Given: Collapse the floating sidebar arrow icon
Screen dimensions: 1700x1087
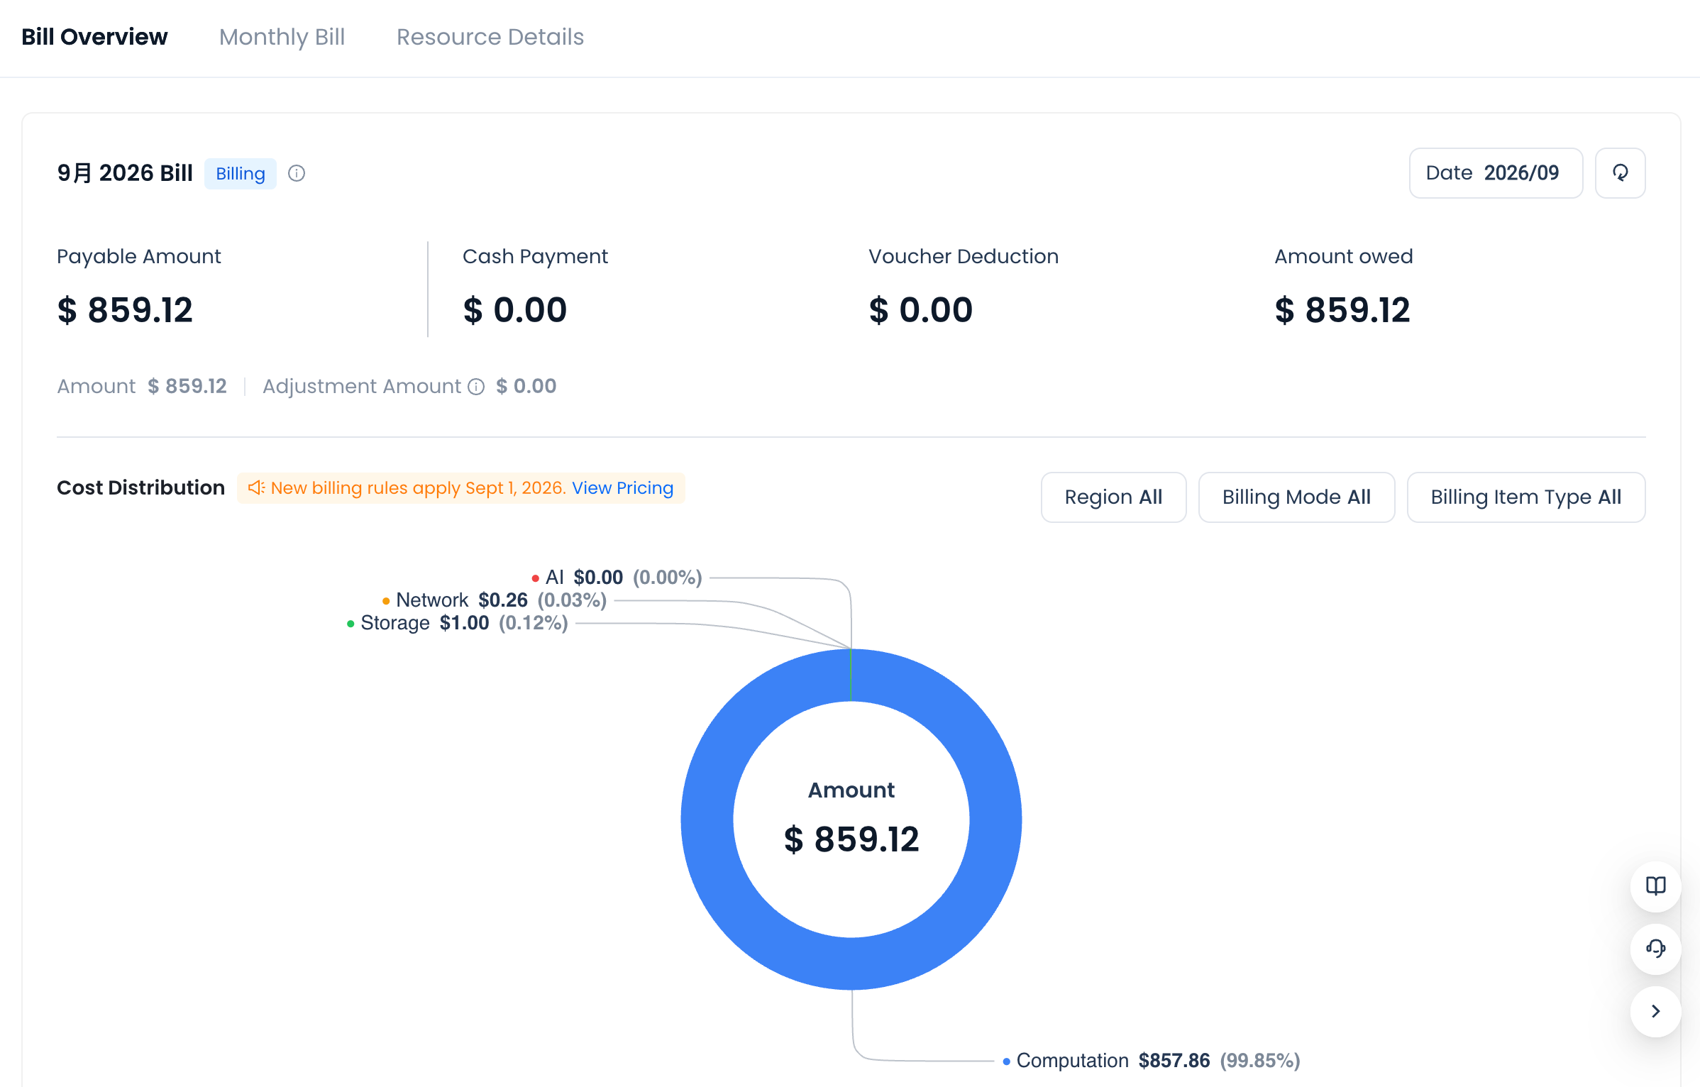Looking at the screenshot, I should point(1655,1011).
